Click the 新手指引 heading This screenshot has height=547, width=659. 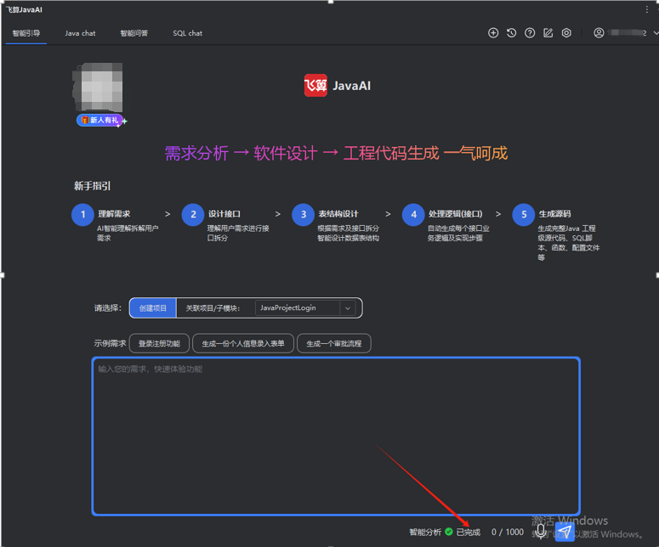tap(92, 185)
